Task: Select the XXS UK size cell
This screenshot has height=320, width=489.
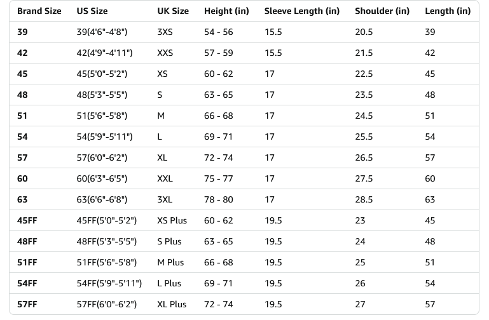Action: pyautogui.click(x=165, y=53)
